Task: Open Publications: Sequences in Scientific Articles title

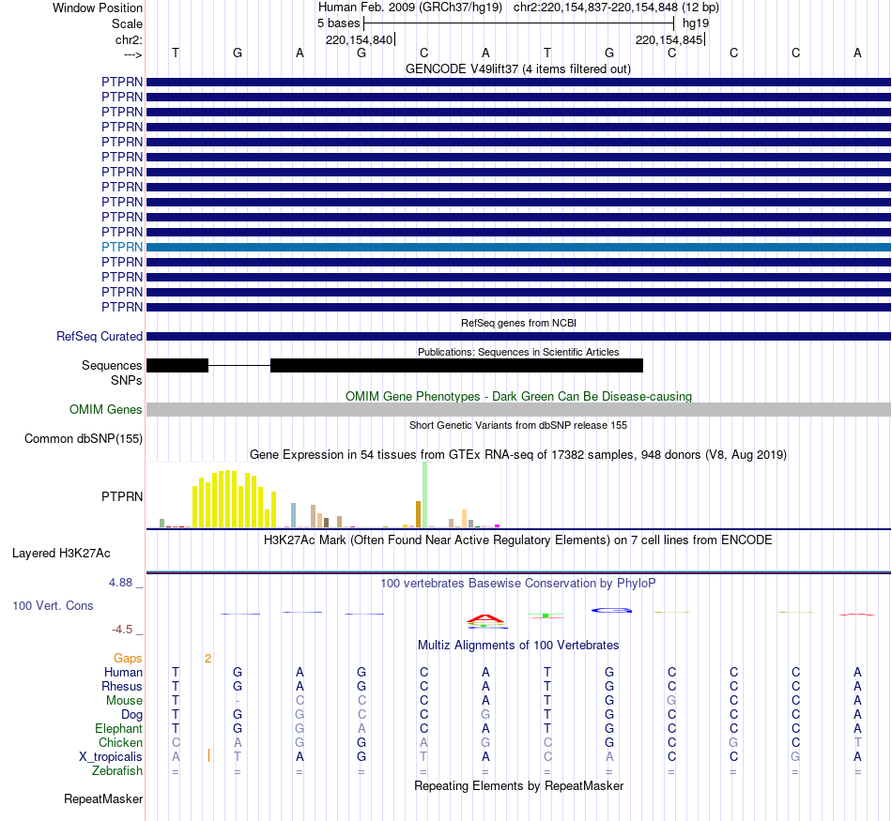Action: pyautogui.click(x=518, y=352)
